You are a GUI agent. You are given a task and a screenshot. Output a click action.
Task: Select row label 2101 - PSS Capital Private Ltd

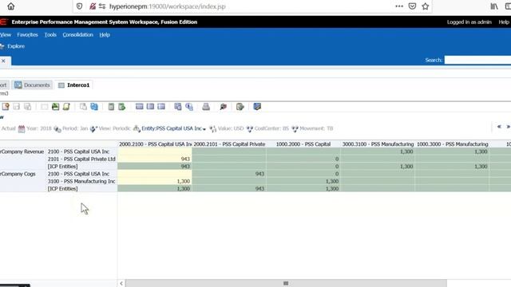81,159
